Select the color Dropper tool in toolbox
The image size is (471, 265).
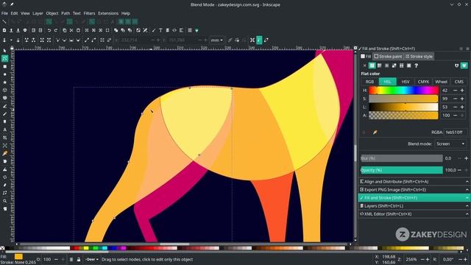click(x=4, y=153)
